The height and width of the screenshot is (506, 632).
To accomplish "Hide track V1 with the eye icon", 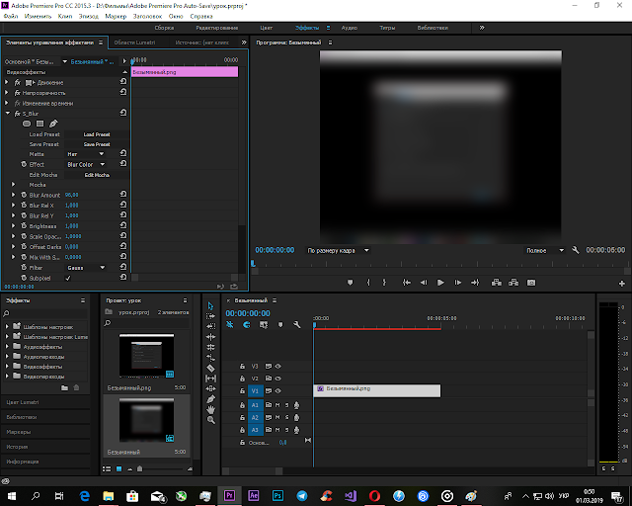I will click(x=278, y=391).
